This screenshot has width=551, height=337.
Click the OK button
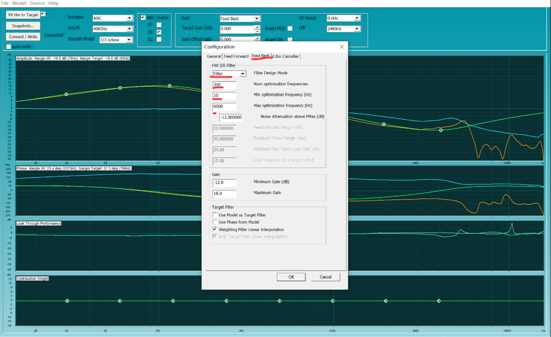pyautogui.click(x=291, y=277)
